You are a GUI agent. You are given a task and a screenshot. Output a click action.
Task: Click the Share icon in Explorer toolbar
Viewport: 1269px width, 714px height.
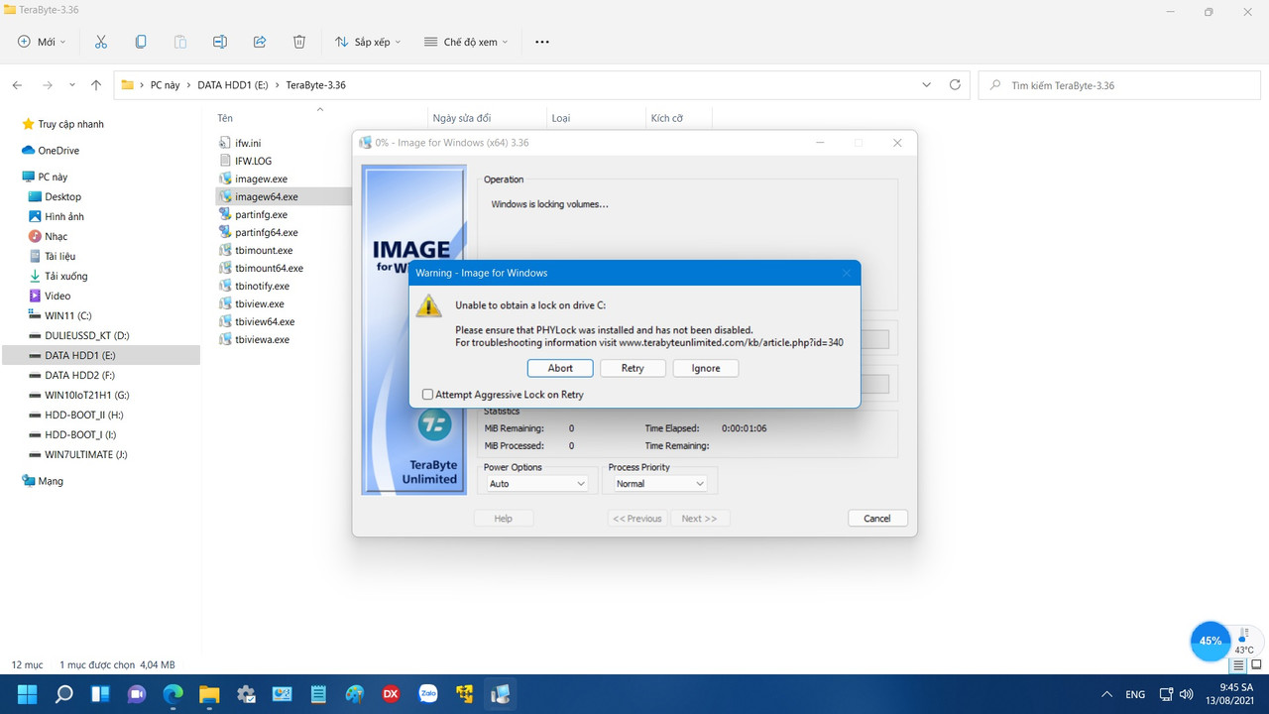(260, 42)
